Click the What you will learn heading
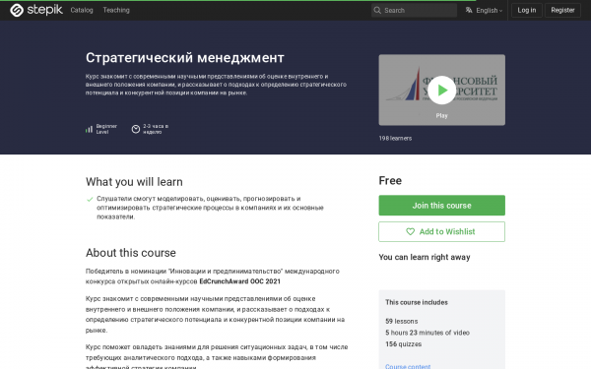Screen dimensions: 591x369 pyautogui.click(x=134, y=182)
